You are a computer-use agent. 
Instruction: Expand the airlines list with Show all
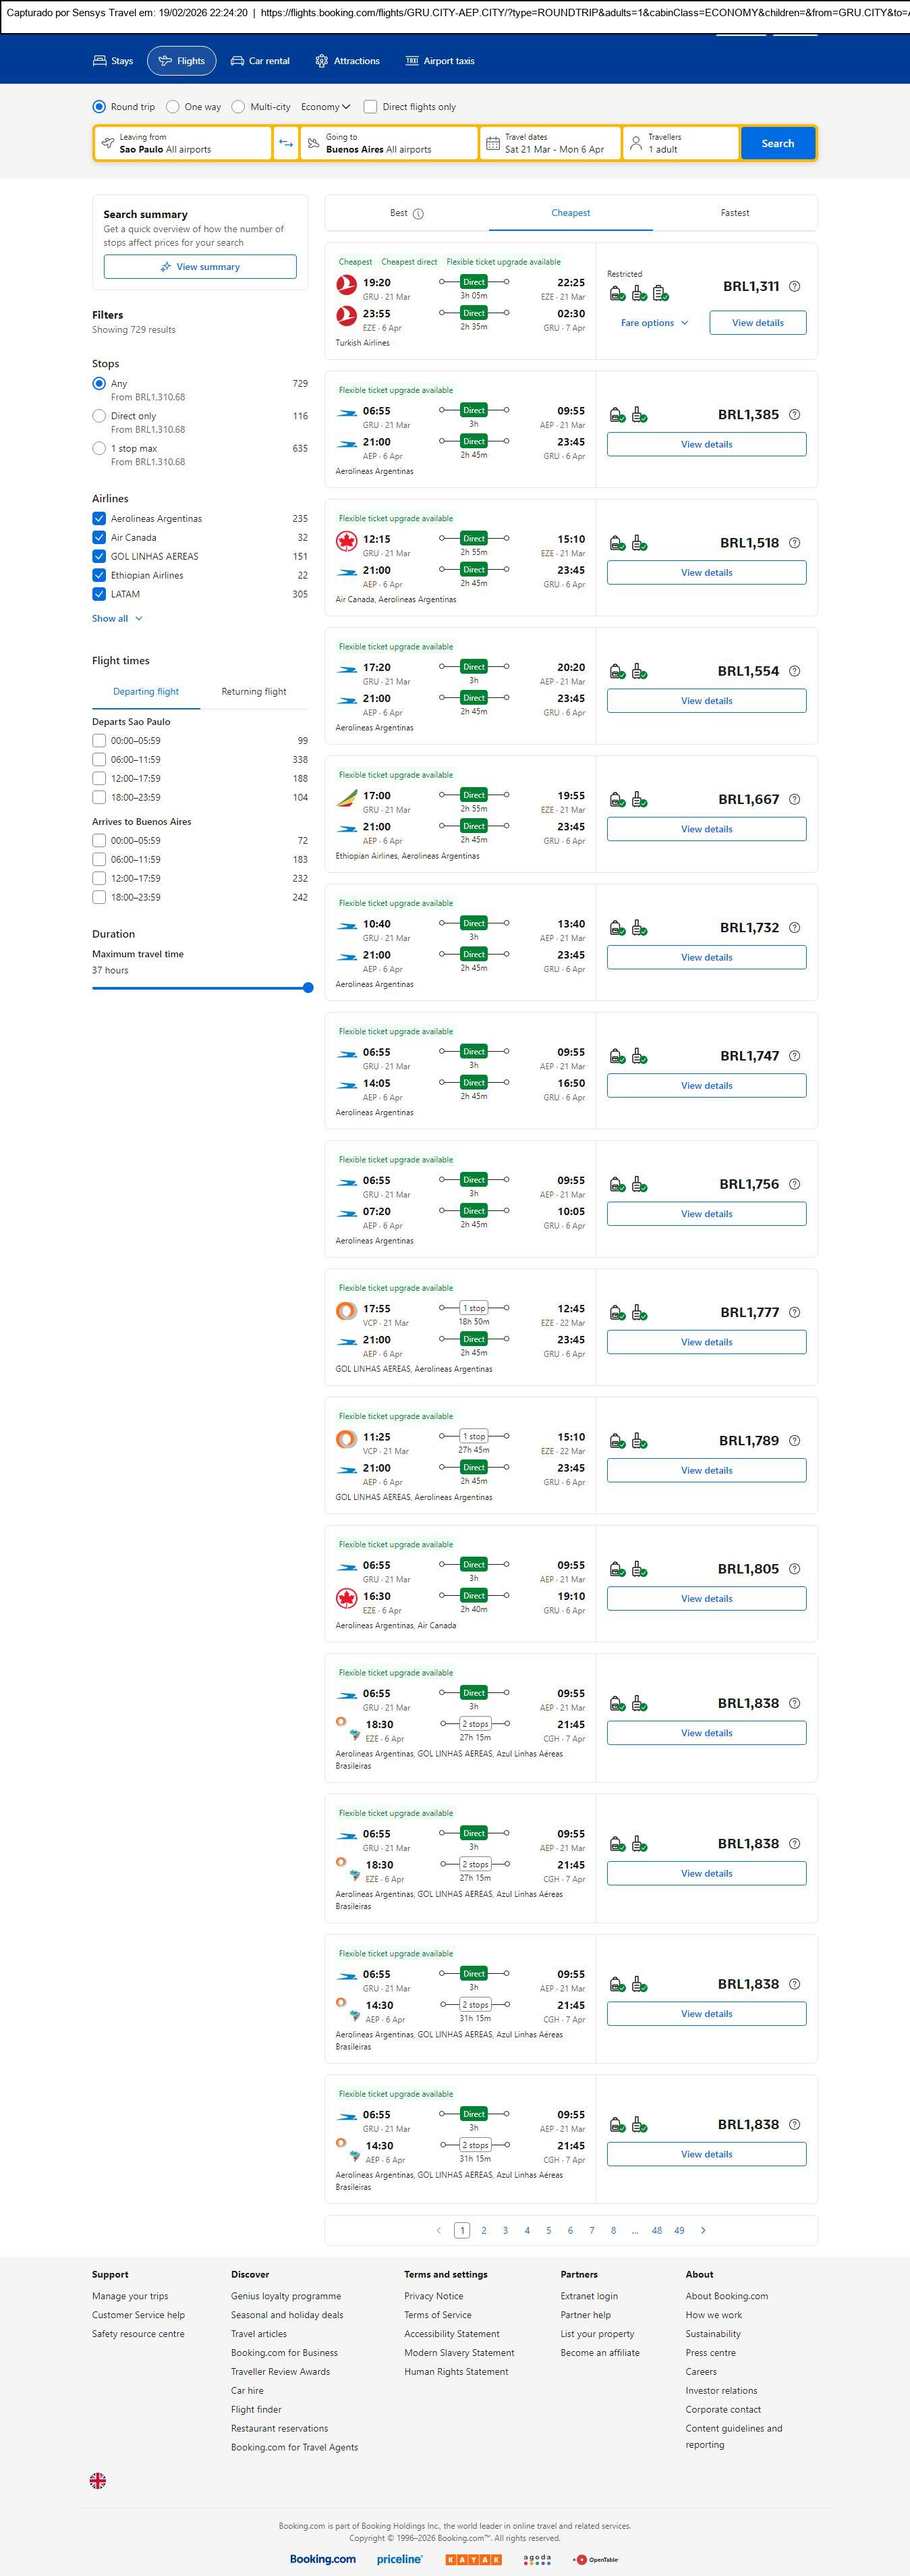(x=117, y=619)
